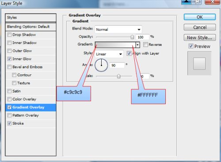Toggle the Align with Layer checkbox
The width and height of the screenshot is (221, 162).
(x=129, y=53)
